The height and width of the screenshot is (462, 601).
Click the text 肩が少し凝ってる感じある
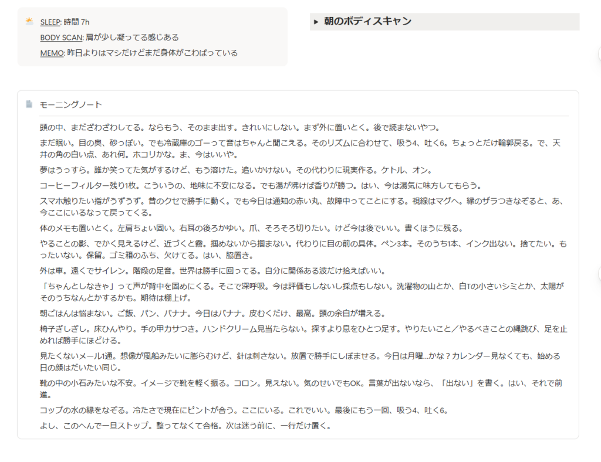tap(132, 38)
